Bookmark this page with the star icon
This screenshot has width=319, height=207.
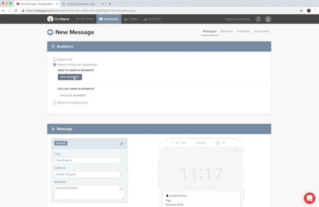[x=301, y=11]
